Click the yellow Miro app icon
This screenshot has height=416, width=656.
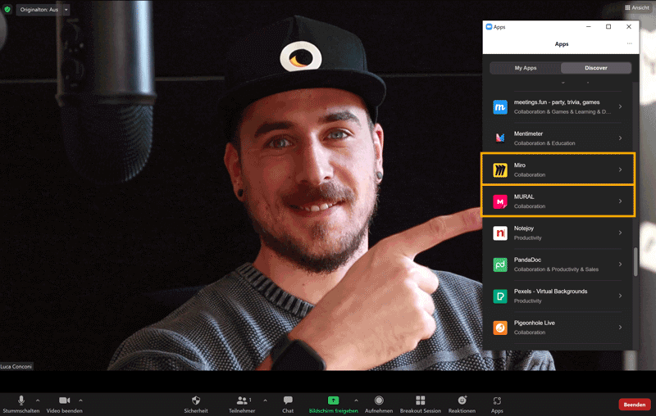(x=500, y=170)
